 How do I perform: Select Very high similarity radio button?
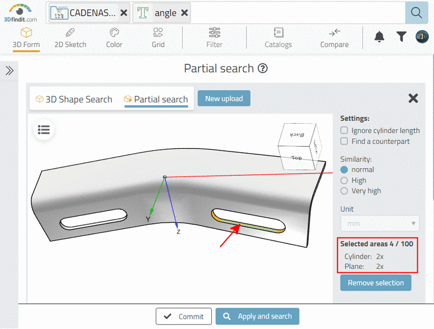pos(344,191)
